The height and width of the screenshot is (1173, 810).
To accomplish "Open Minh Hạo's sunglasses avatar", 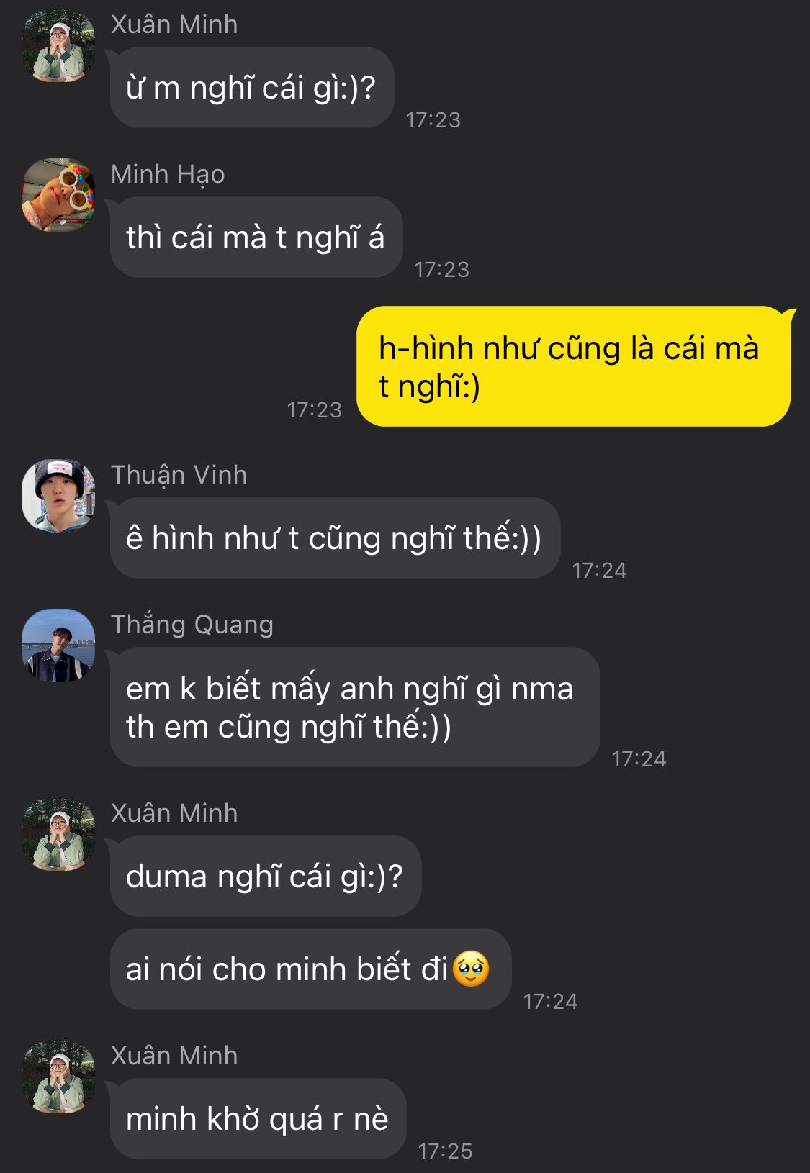I will click(x=58, y=195).
